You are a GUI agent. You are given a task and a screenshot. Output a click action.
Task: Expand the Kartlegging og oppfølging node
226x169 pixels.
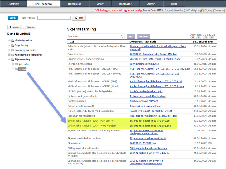pos(9,55)
